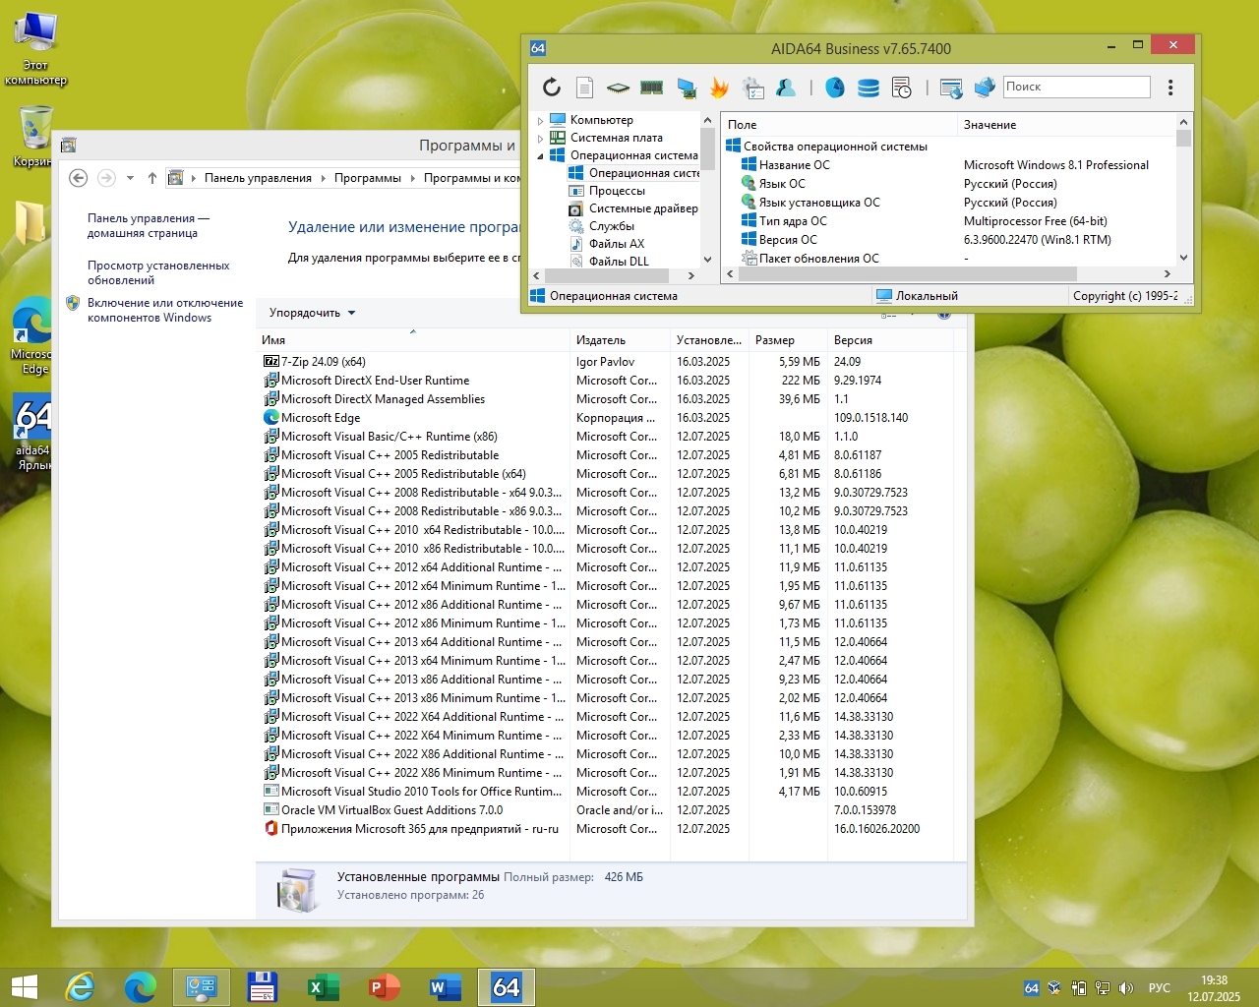The width and height of the screenshot is (1259, 1007).
Task: Open Word from the taskbar
Action: tap(445, 987)
